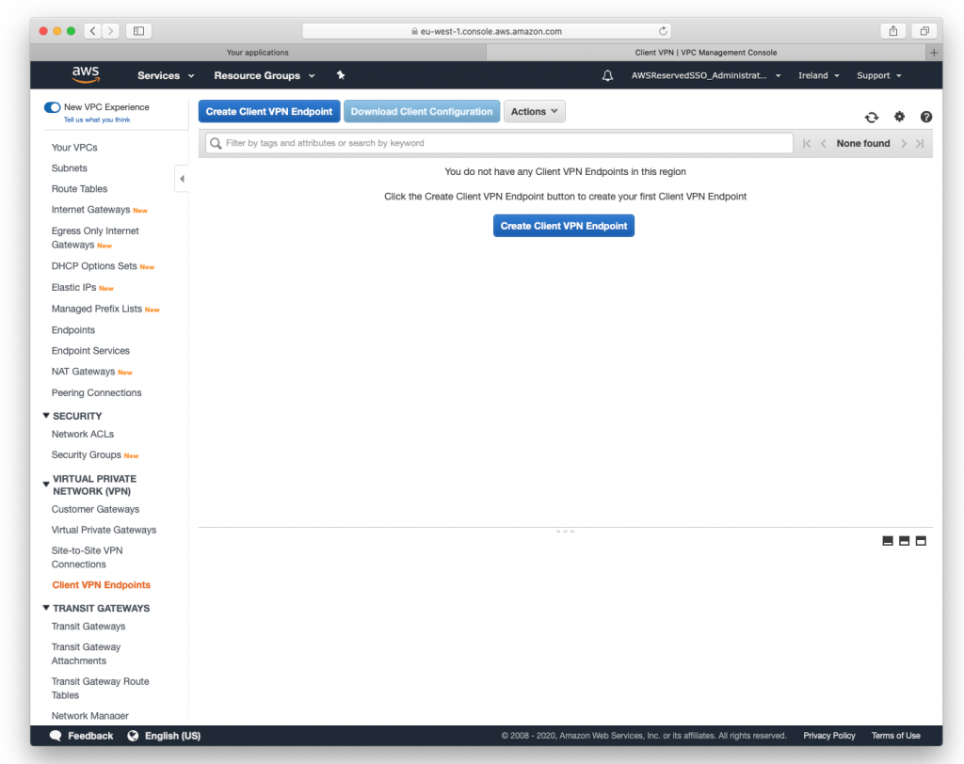Open Elastic IPs in sidebar
Image resolution: width=964 pixels, height=764 pixels.
pyautogui.click(x=73, y=288)
